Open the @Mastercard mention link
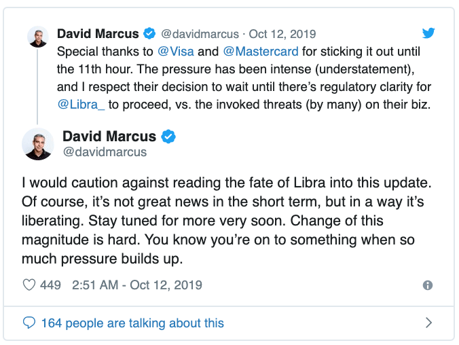The image size is (459, 345). [261, 52]
